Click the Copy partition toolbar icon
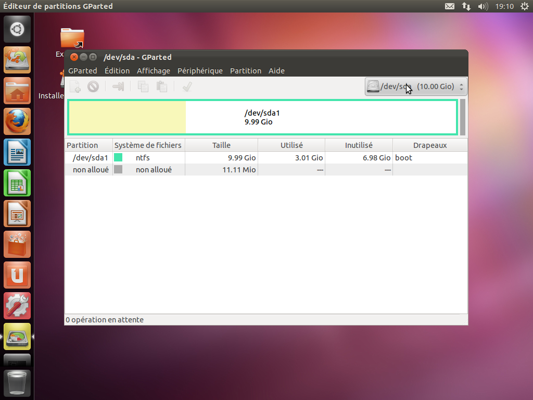533x400 pixels. 143,87
